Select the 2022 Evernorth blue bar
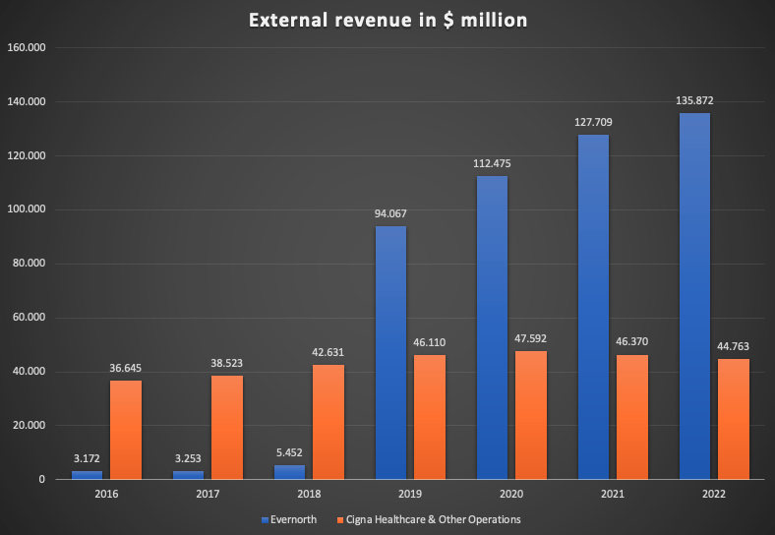775x535 pixels. tap(695, 296)
